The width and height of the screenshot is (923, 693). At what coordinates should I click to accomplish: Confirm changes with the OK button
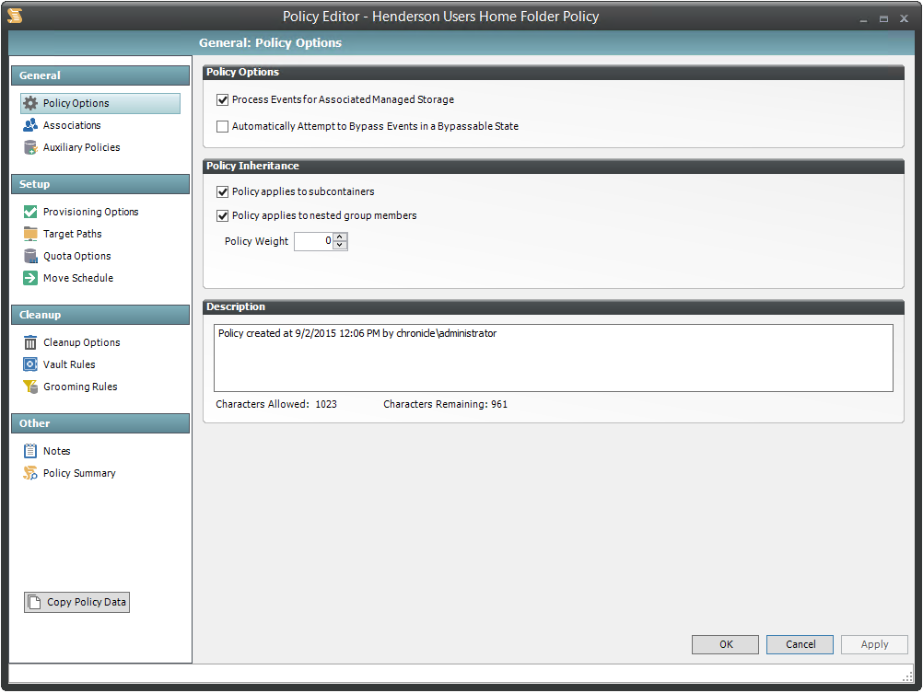click(x=725, y=644)
